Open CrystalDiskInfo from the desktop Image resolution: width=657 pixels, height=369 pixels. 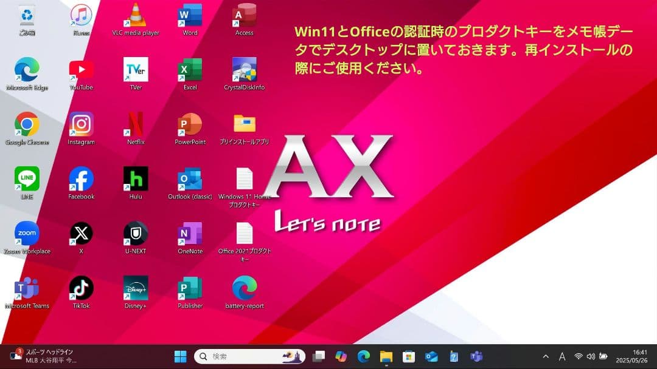(244, 69)
